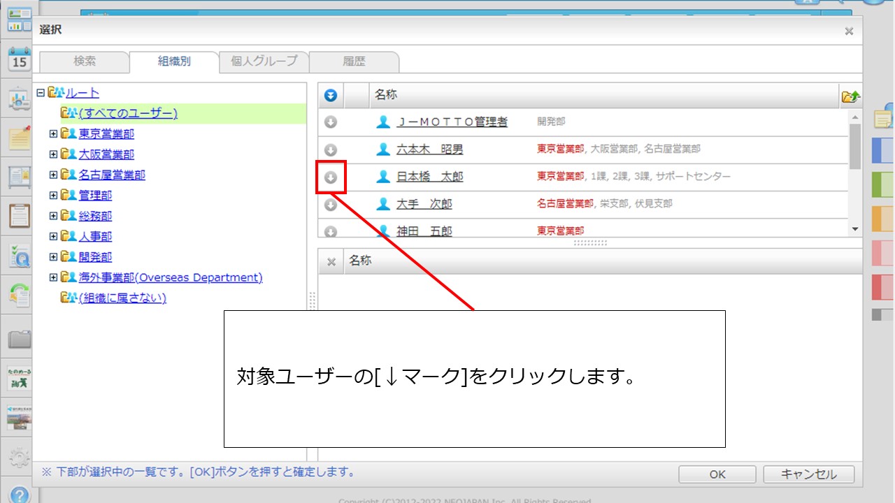Click the down-arrow icon beside 六本木 昭男
895x503 pixels.
point(331,150)
